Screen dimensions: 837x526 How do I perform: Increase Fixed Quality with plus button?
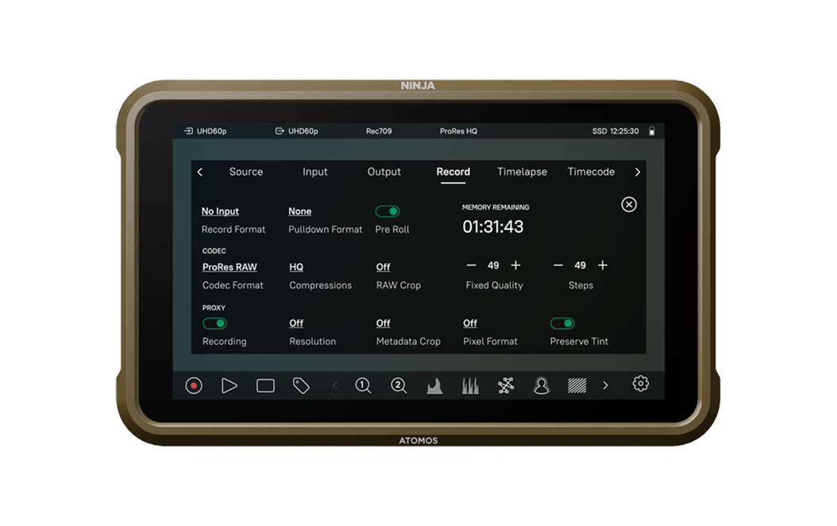pos(515,265)
